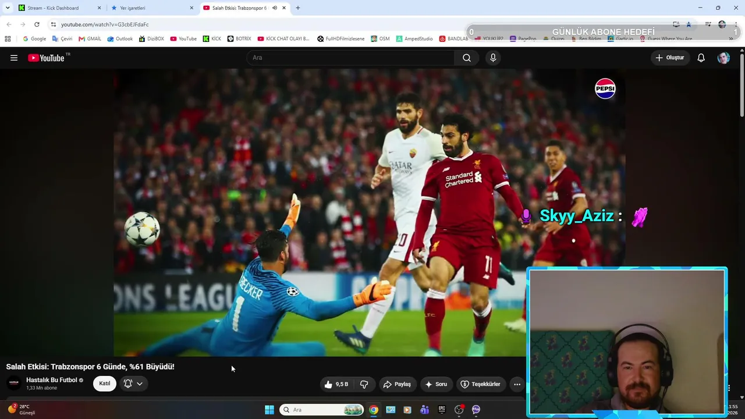Open the YouTube guide hamburger menu
The image size is (745, 419).
[x=14, y=58]
